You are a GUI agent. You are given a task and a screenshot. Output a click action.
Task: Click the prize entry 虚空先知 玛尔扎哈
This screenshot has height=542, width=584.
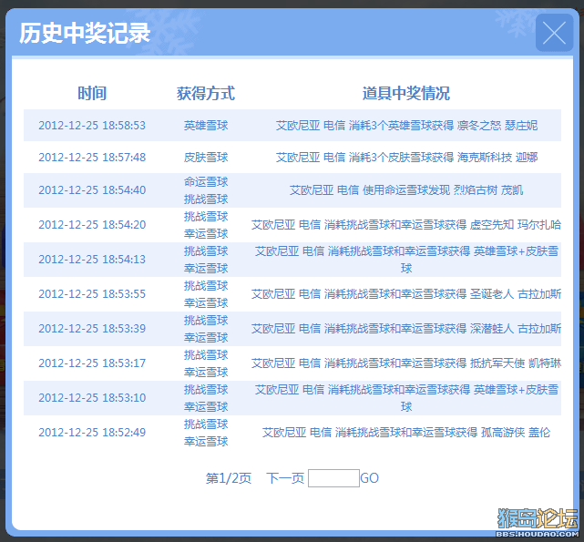(516, 225)
